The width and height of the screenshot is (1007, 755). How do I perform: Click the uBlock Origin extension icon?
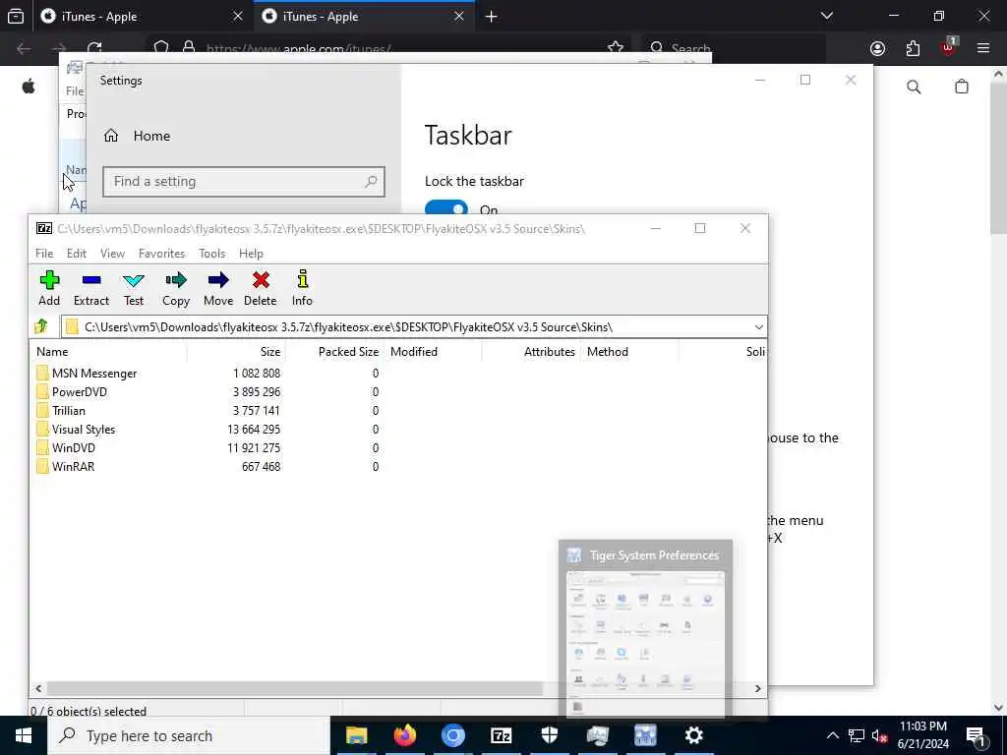tap(948, 47)
